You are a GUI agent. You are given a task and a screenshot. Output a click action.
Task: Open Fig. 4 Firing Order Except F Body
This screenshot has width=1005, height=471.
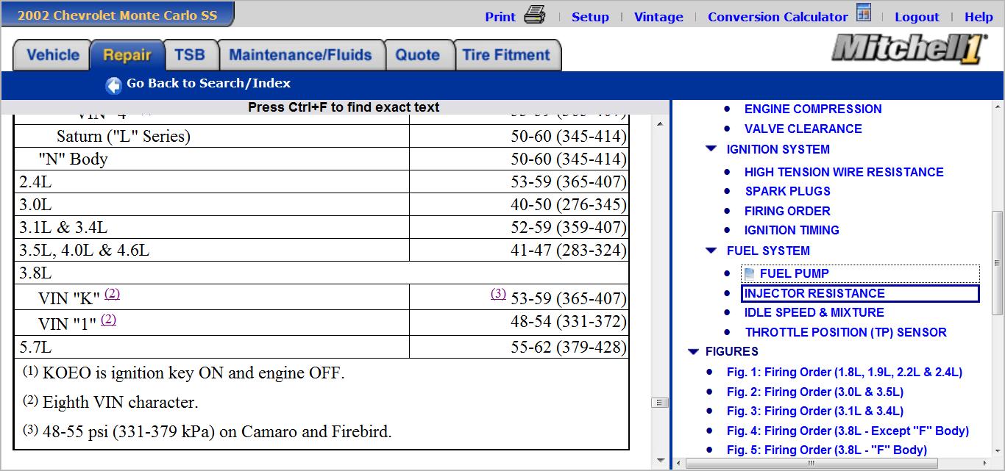(848, 431)
